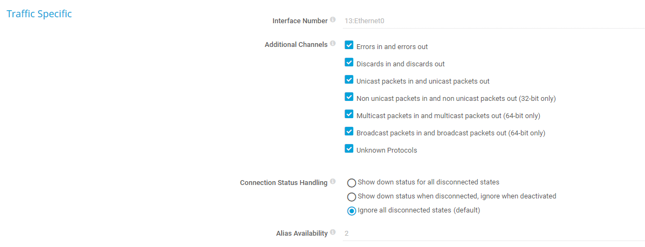Click the help icon beside Additional Channels

[x=333, y=44]
